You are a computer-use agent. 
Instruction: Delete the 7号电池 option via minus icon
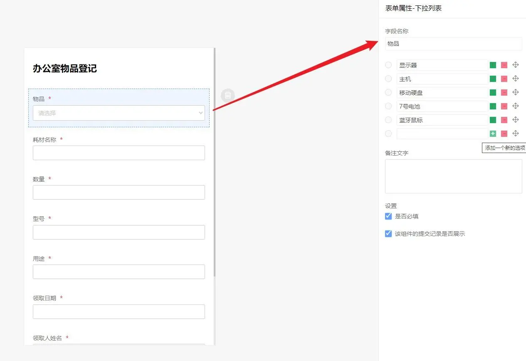tap(504, 106)
